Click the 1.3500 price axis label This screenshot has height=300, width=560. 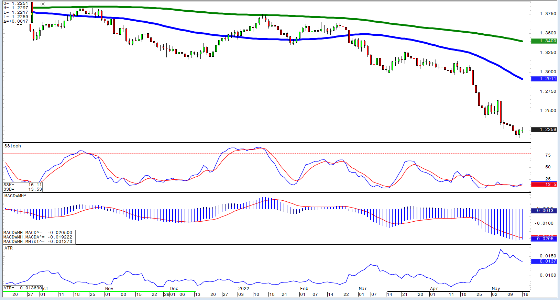pyautogui.click(x=548, y=33)
